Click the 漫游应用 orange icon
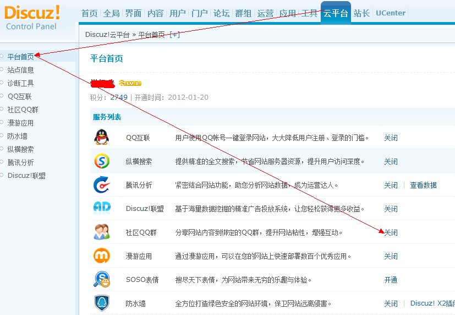 pyautogui.click(x=102, y=256)
